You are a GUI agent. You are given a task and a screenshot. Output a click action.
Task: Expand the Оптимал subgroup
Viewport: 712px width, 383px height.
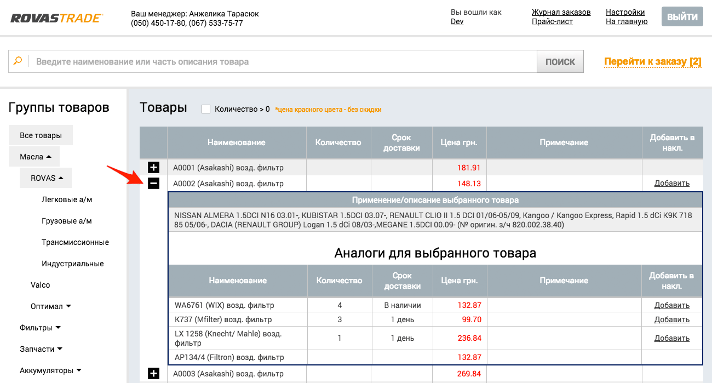[x=51, y=306]
